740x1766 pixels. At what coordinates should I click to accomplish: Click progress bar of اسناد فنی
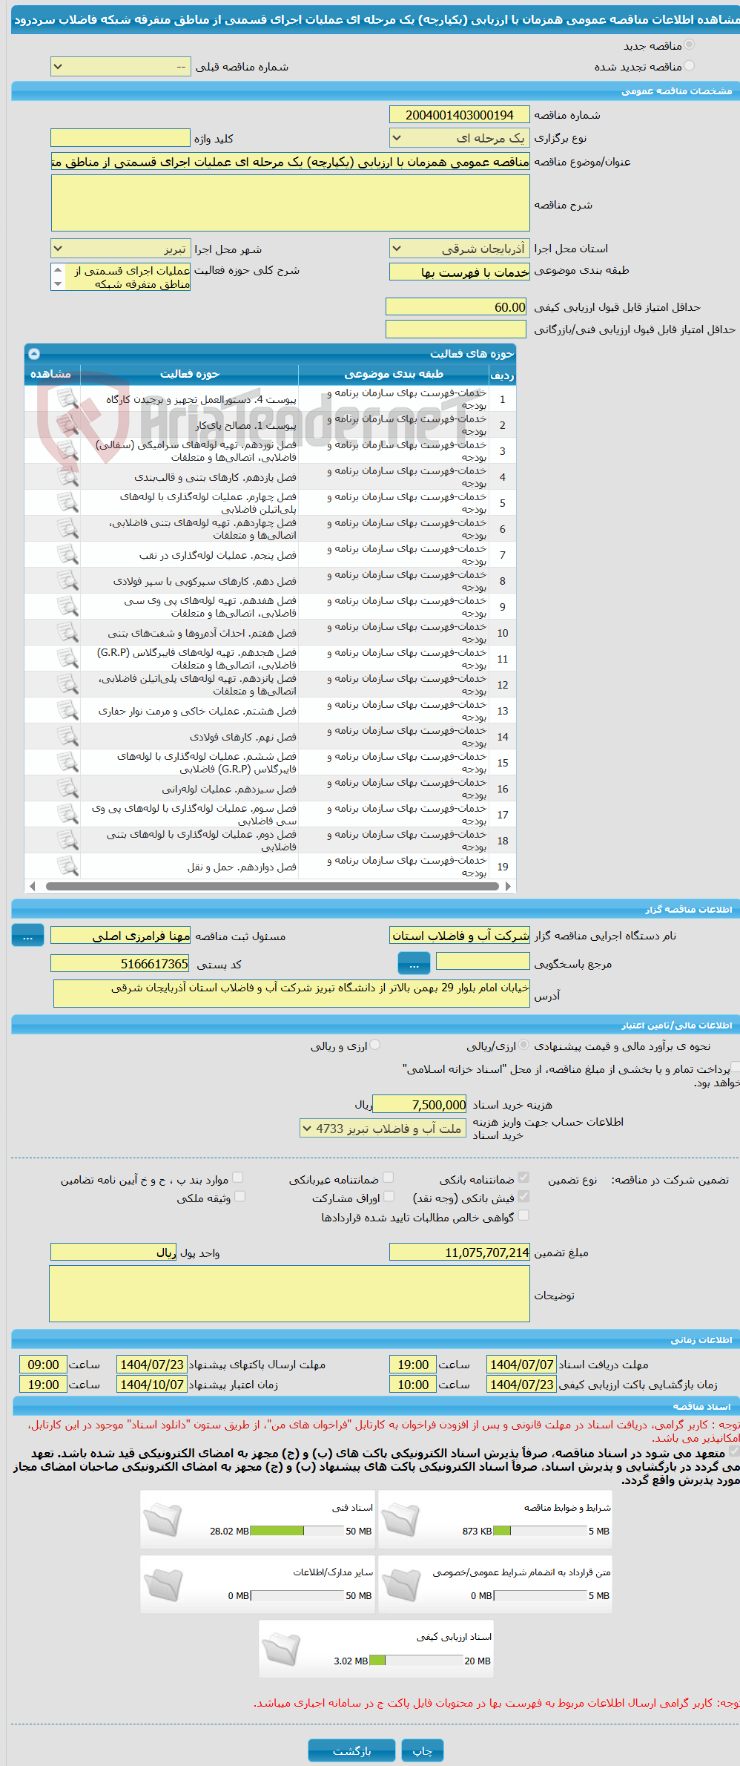point(297,1531)
